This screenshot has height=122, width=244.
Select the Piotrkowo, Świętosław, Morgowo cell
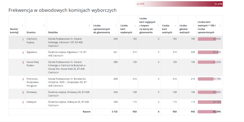(36, 82)
